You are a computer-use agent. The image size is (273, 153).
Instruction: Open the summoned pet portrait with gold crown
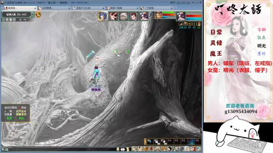158,15
